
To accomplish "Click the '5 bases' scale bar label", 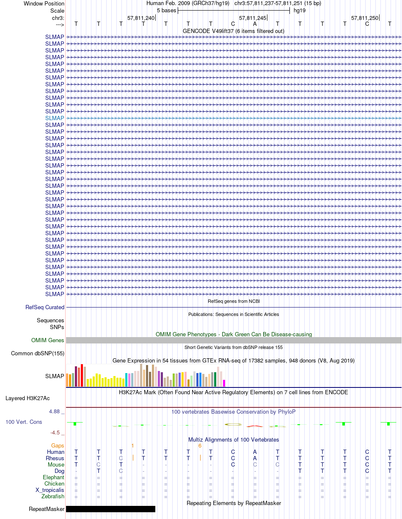I will coord(166,10).
